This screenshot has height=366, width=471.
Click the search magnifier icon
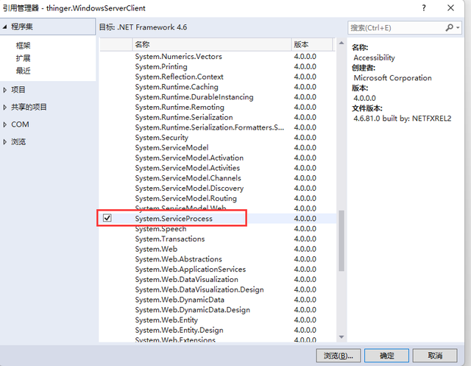click(x=449, y=28)
